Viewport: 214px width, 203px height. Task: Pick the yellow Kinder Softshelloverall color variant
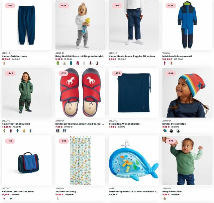24,131
